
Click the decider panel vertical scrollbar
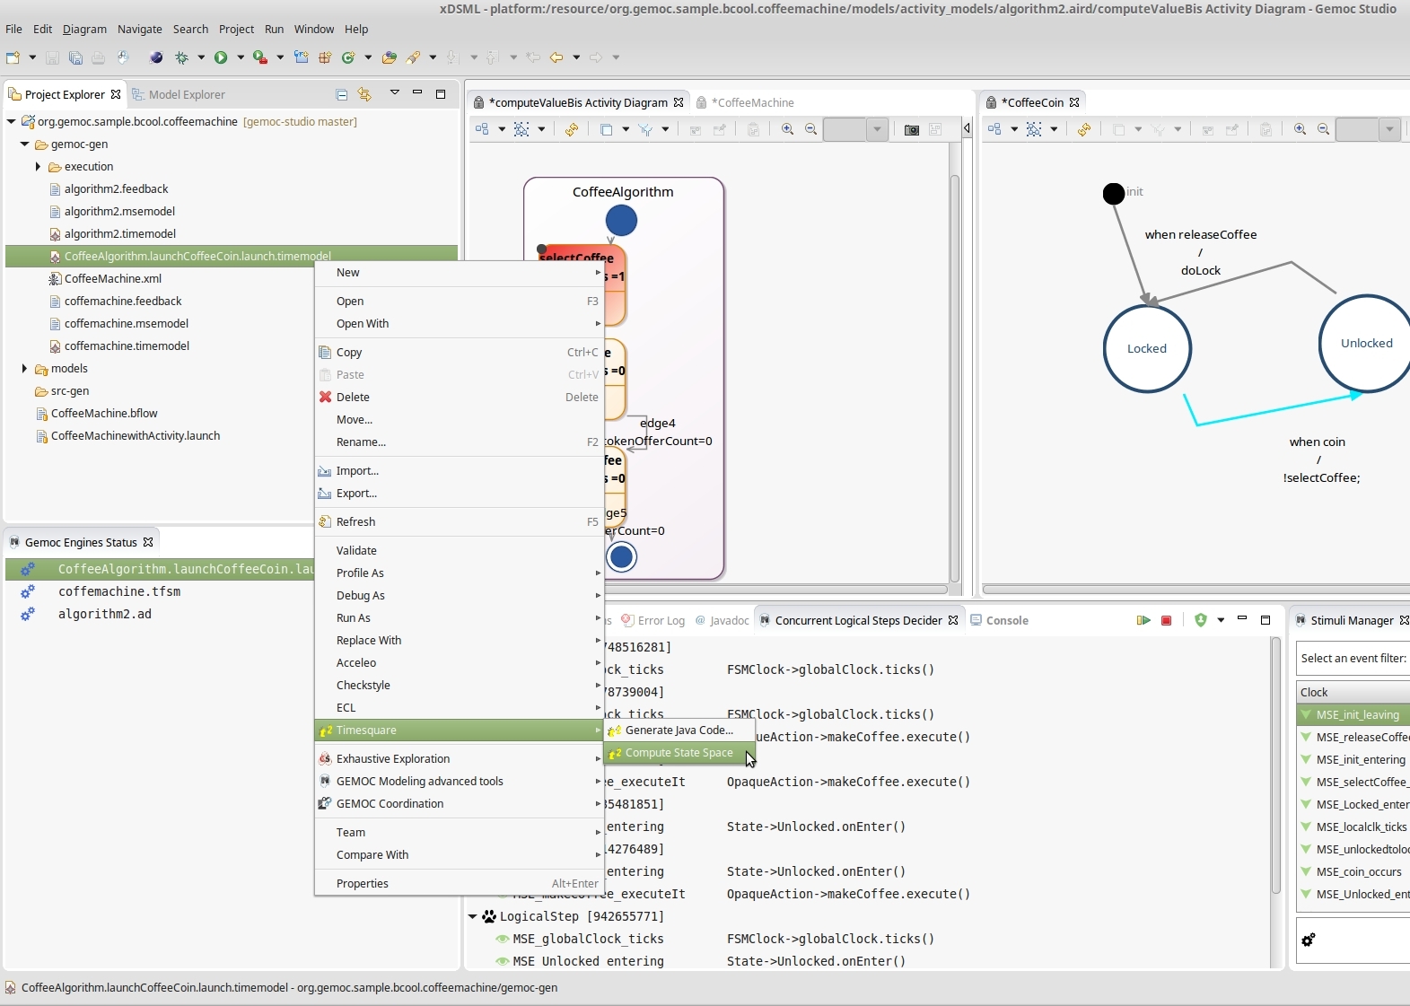[x=1275, y=763]
